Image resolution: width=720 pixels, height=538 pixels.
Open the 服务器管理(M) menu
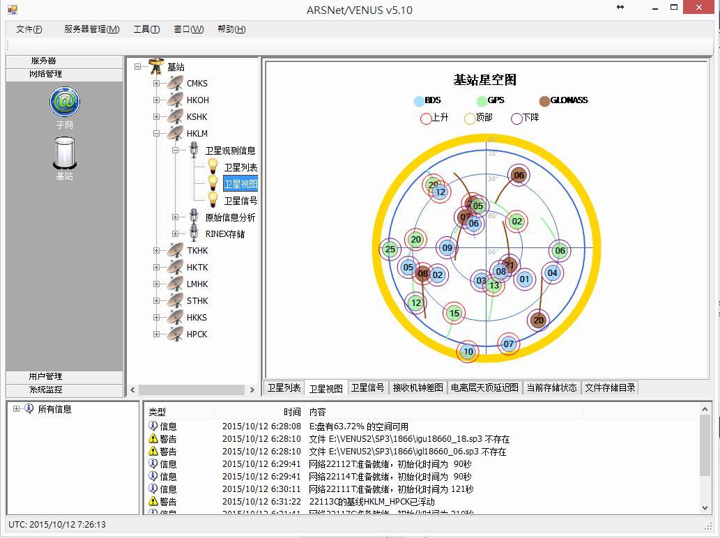(x=91, y=29)
